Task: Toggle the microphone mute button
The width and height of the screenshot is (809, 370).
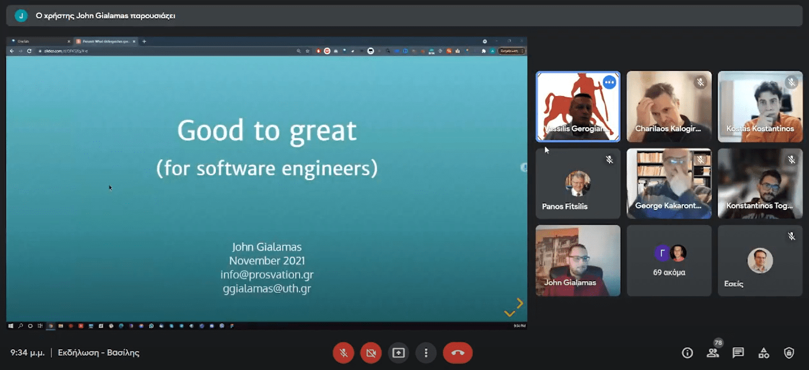Action: coord(343,353)
